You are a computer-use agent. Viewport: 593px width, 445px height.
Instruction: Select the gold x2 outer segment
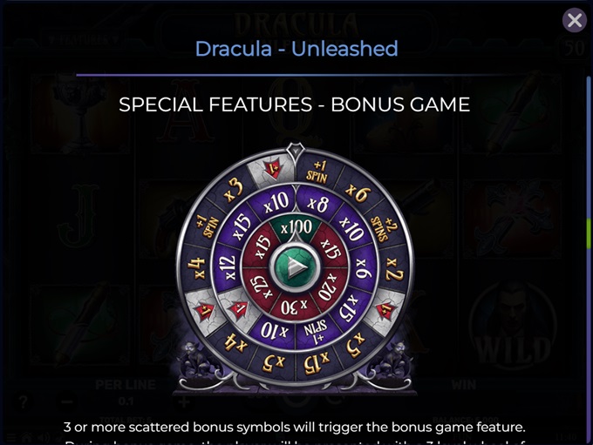[393, 269]
